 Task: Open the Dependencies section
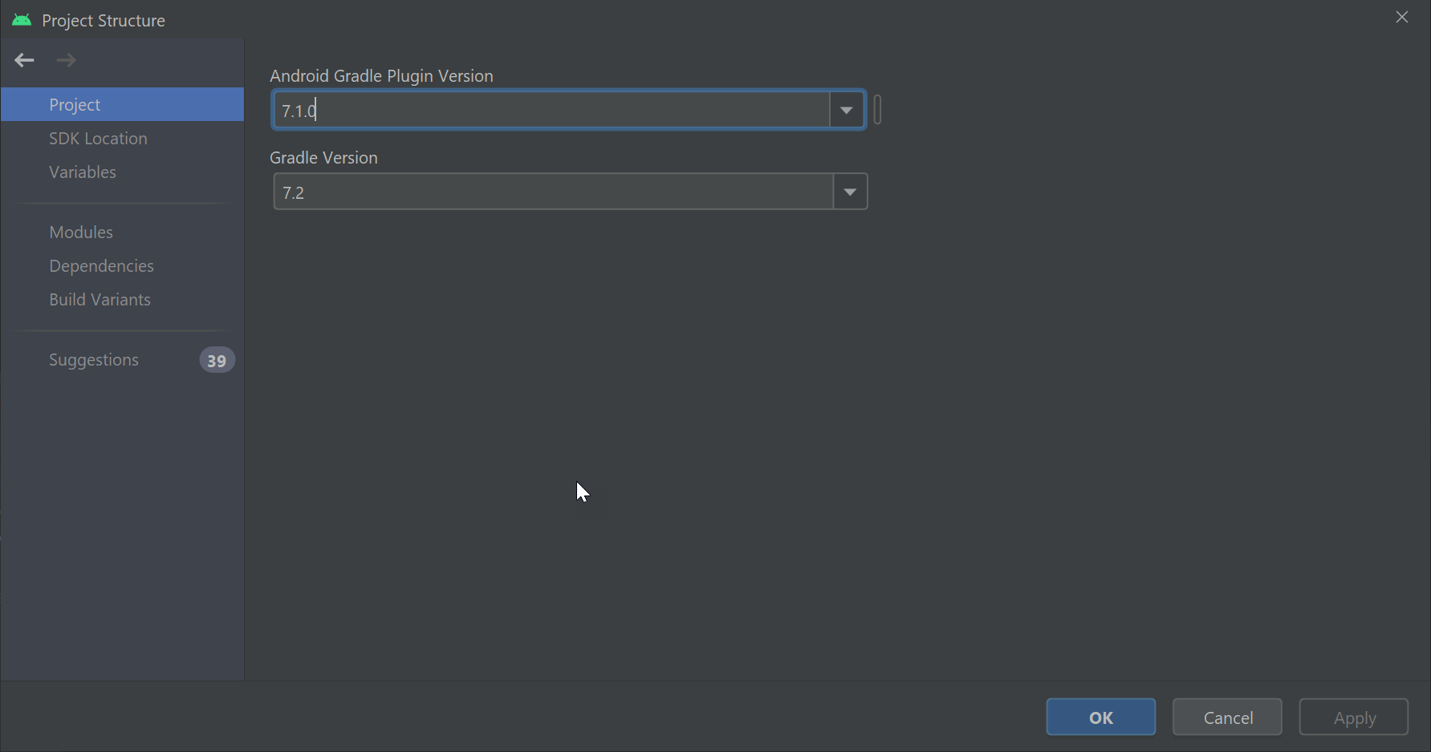(x=122, y=265)
